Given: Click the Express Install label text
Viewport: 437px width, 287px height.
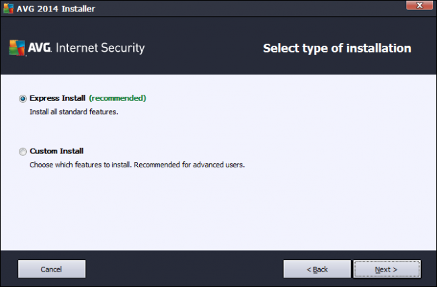Looking at the screenshot, I should [57, 98].
